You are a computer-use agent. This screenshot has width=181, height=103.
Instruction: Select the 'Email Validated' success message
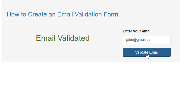(63, 38)
